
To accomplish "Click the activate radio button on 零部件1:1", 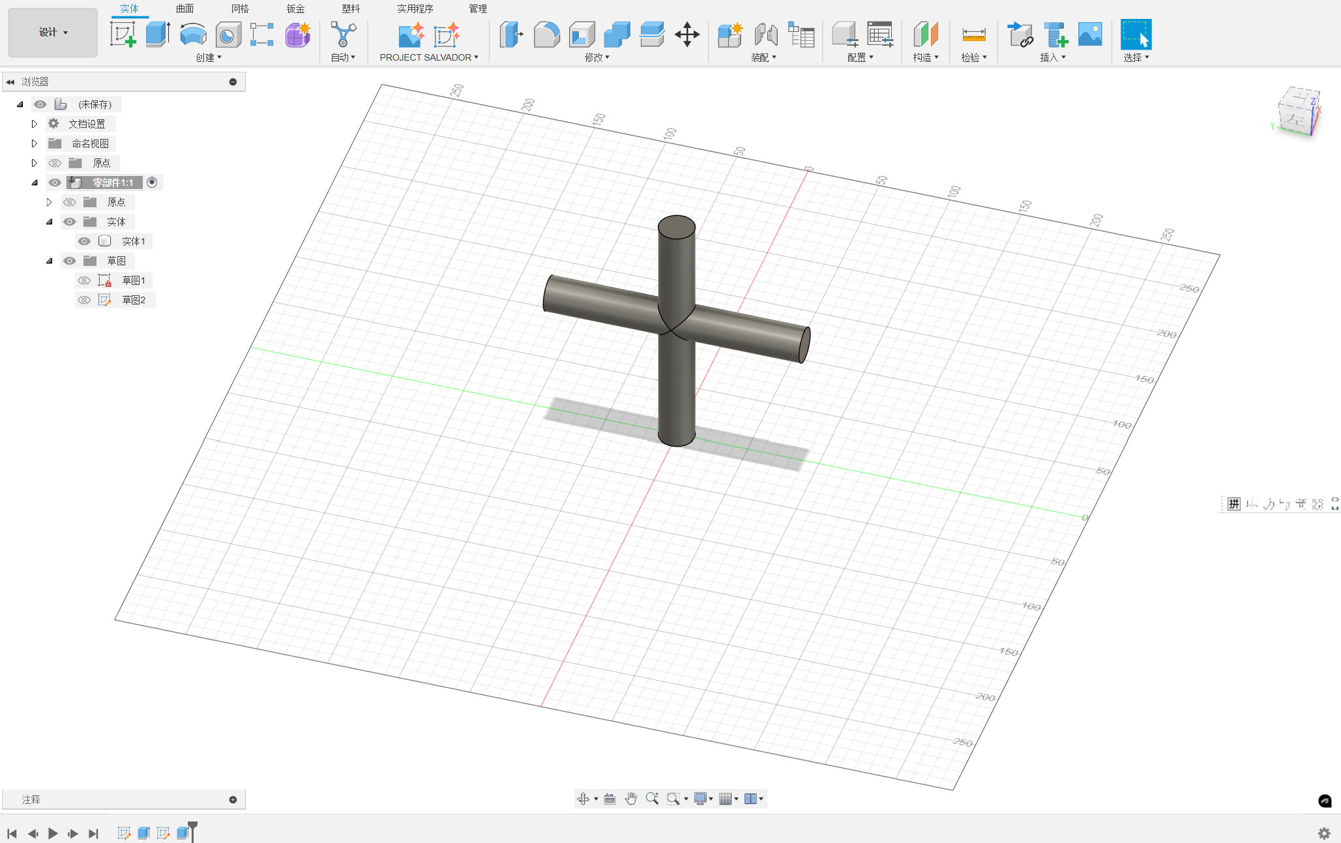I will (152, 183).
